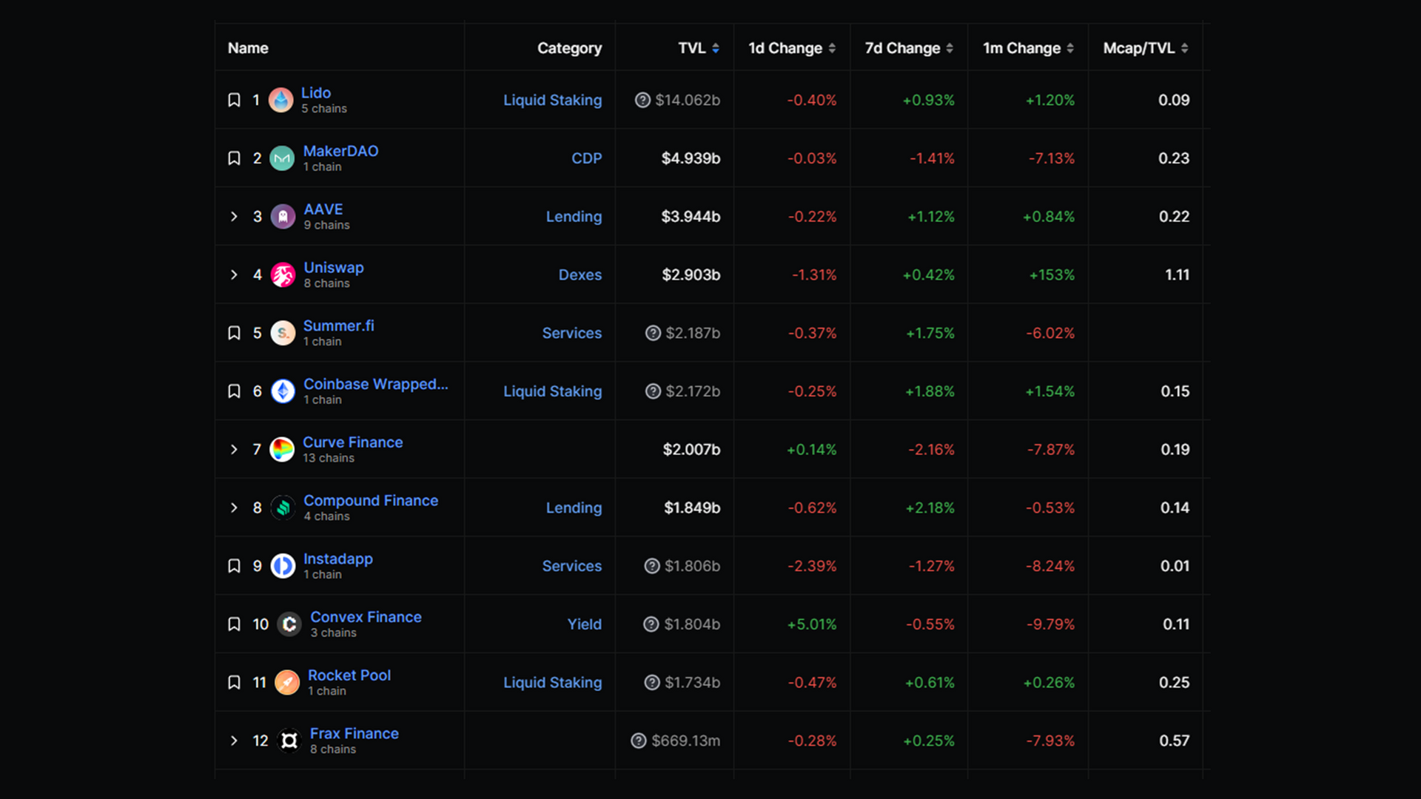1421x799 pixels.
Task: Click the Uniswap unicorn logo icon
Action: 283,275
